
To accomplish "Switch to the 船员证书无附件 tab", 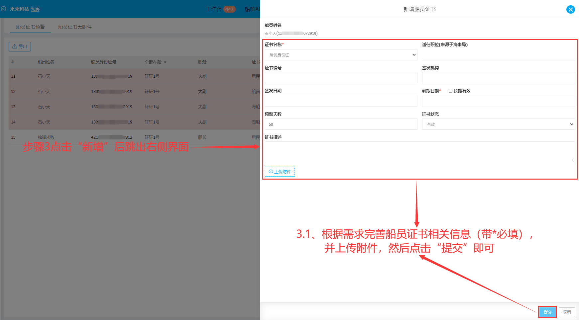I will click(x=75, y=27).
